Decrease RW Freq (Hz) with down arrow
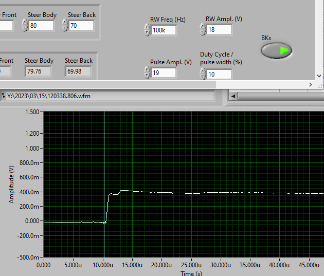324x276 pixels. click(147, 33)
